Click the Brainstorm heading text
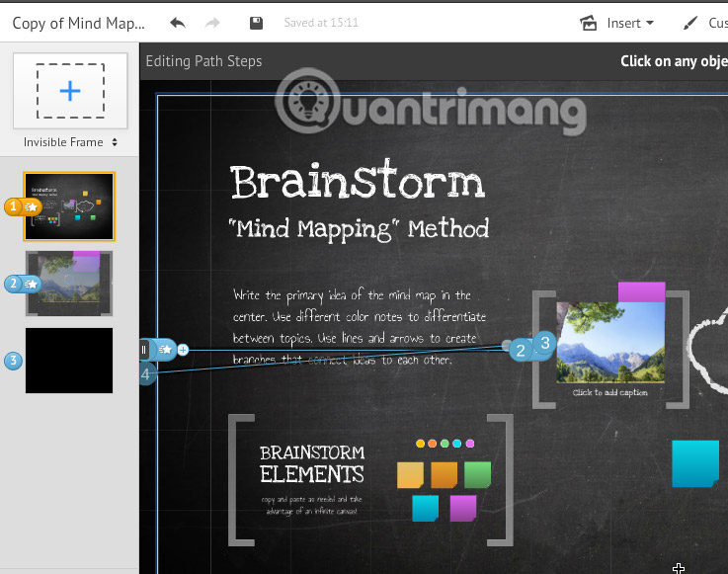The image size is (728, 574). (x=358, y=181)
